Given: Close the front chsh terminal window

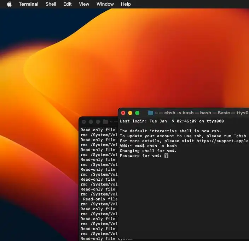Looking at the screenshot, I should (x=123, y=113).
